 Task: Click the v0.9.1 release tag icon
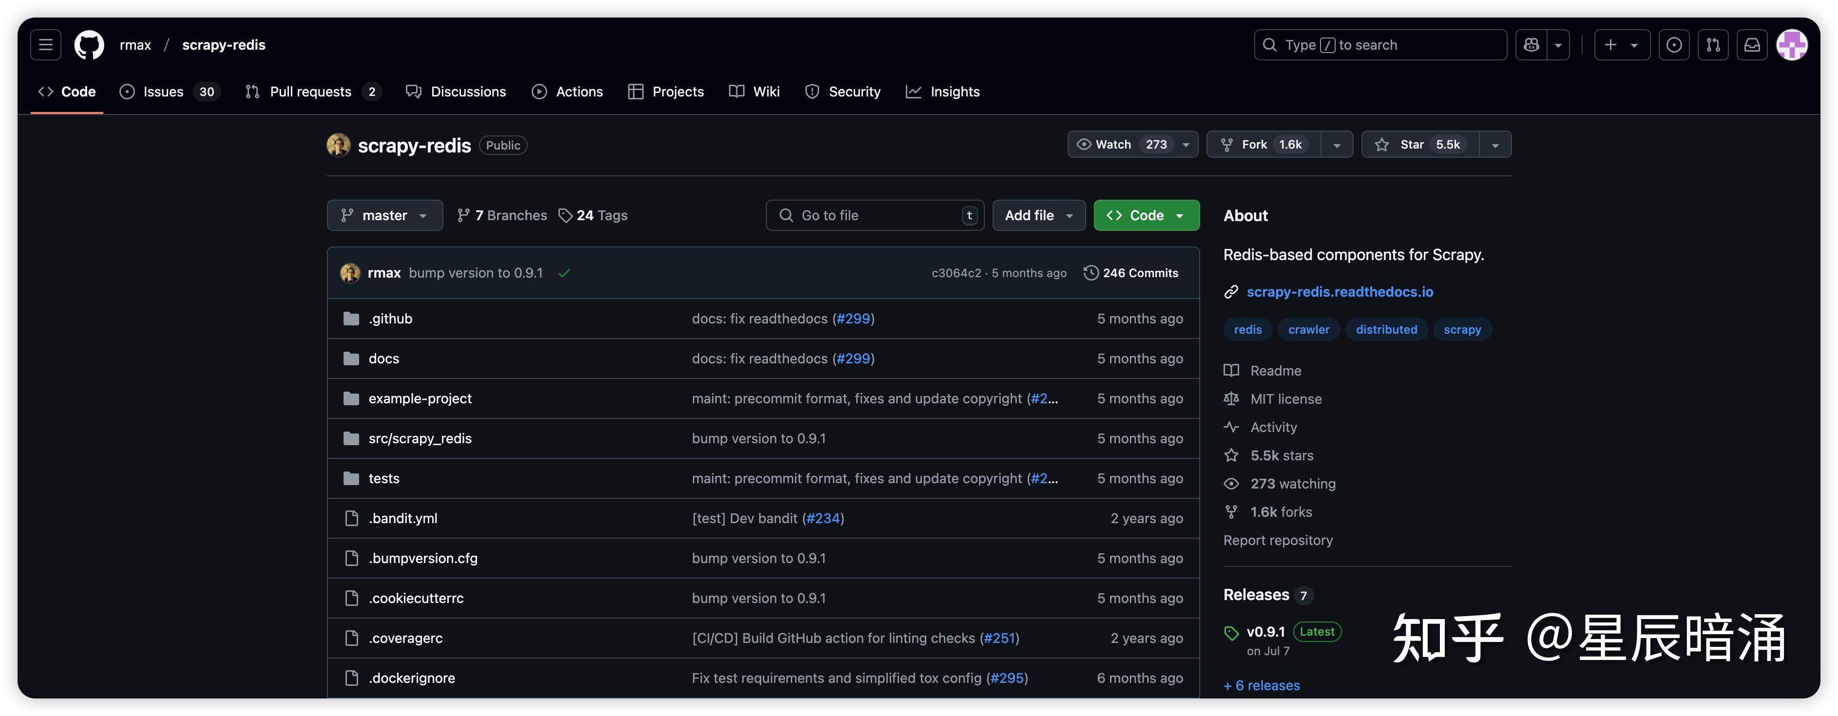(1231, 633)
